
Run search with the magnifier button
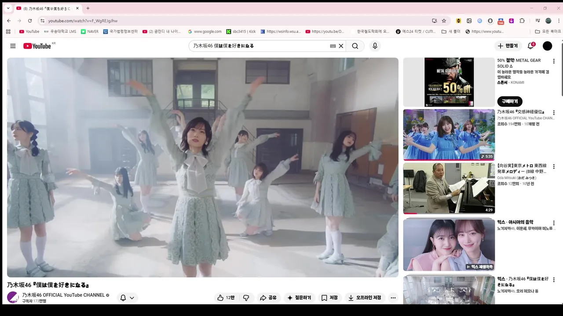[355, 46]
